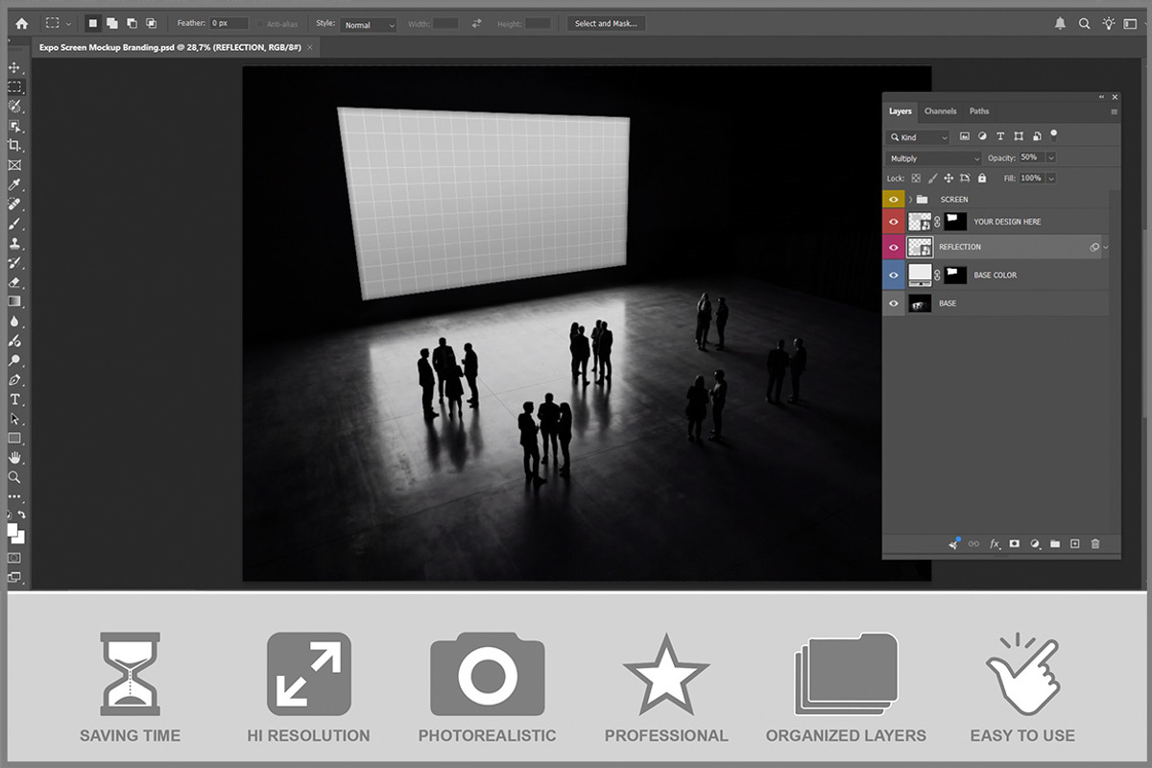Select the Frame tool

coord(14,165)
